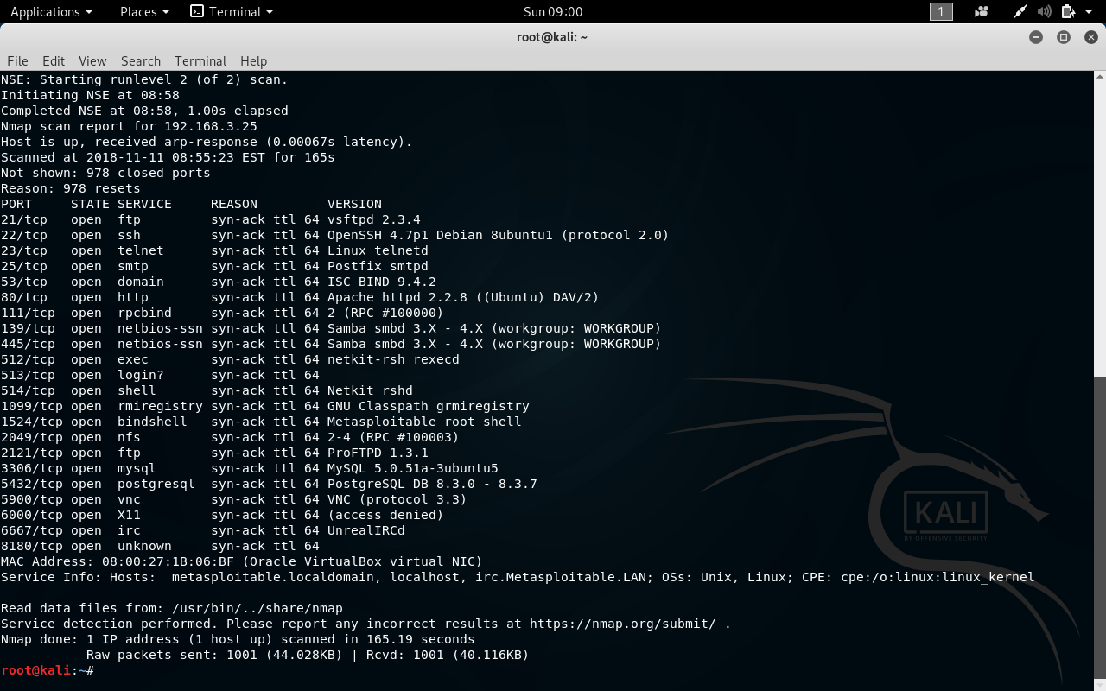Click the https://nmap.org/submit/ link

pyautogui.click(x=622, y=624)
